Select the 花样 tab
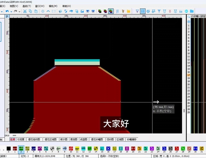 [x=13, y=140]
